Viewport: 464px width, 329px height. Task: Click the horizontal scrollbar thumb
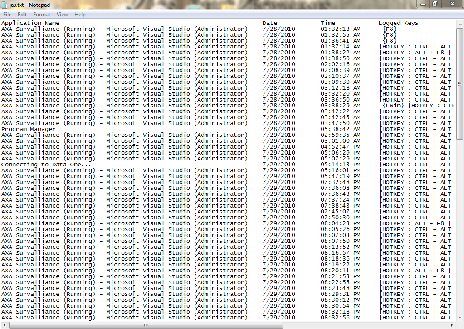pos(145,325)
